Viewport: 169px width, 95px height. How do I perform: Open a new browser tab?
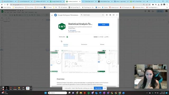click(x=147, y=2)
